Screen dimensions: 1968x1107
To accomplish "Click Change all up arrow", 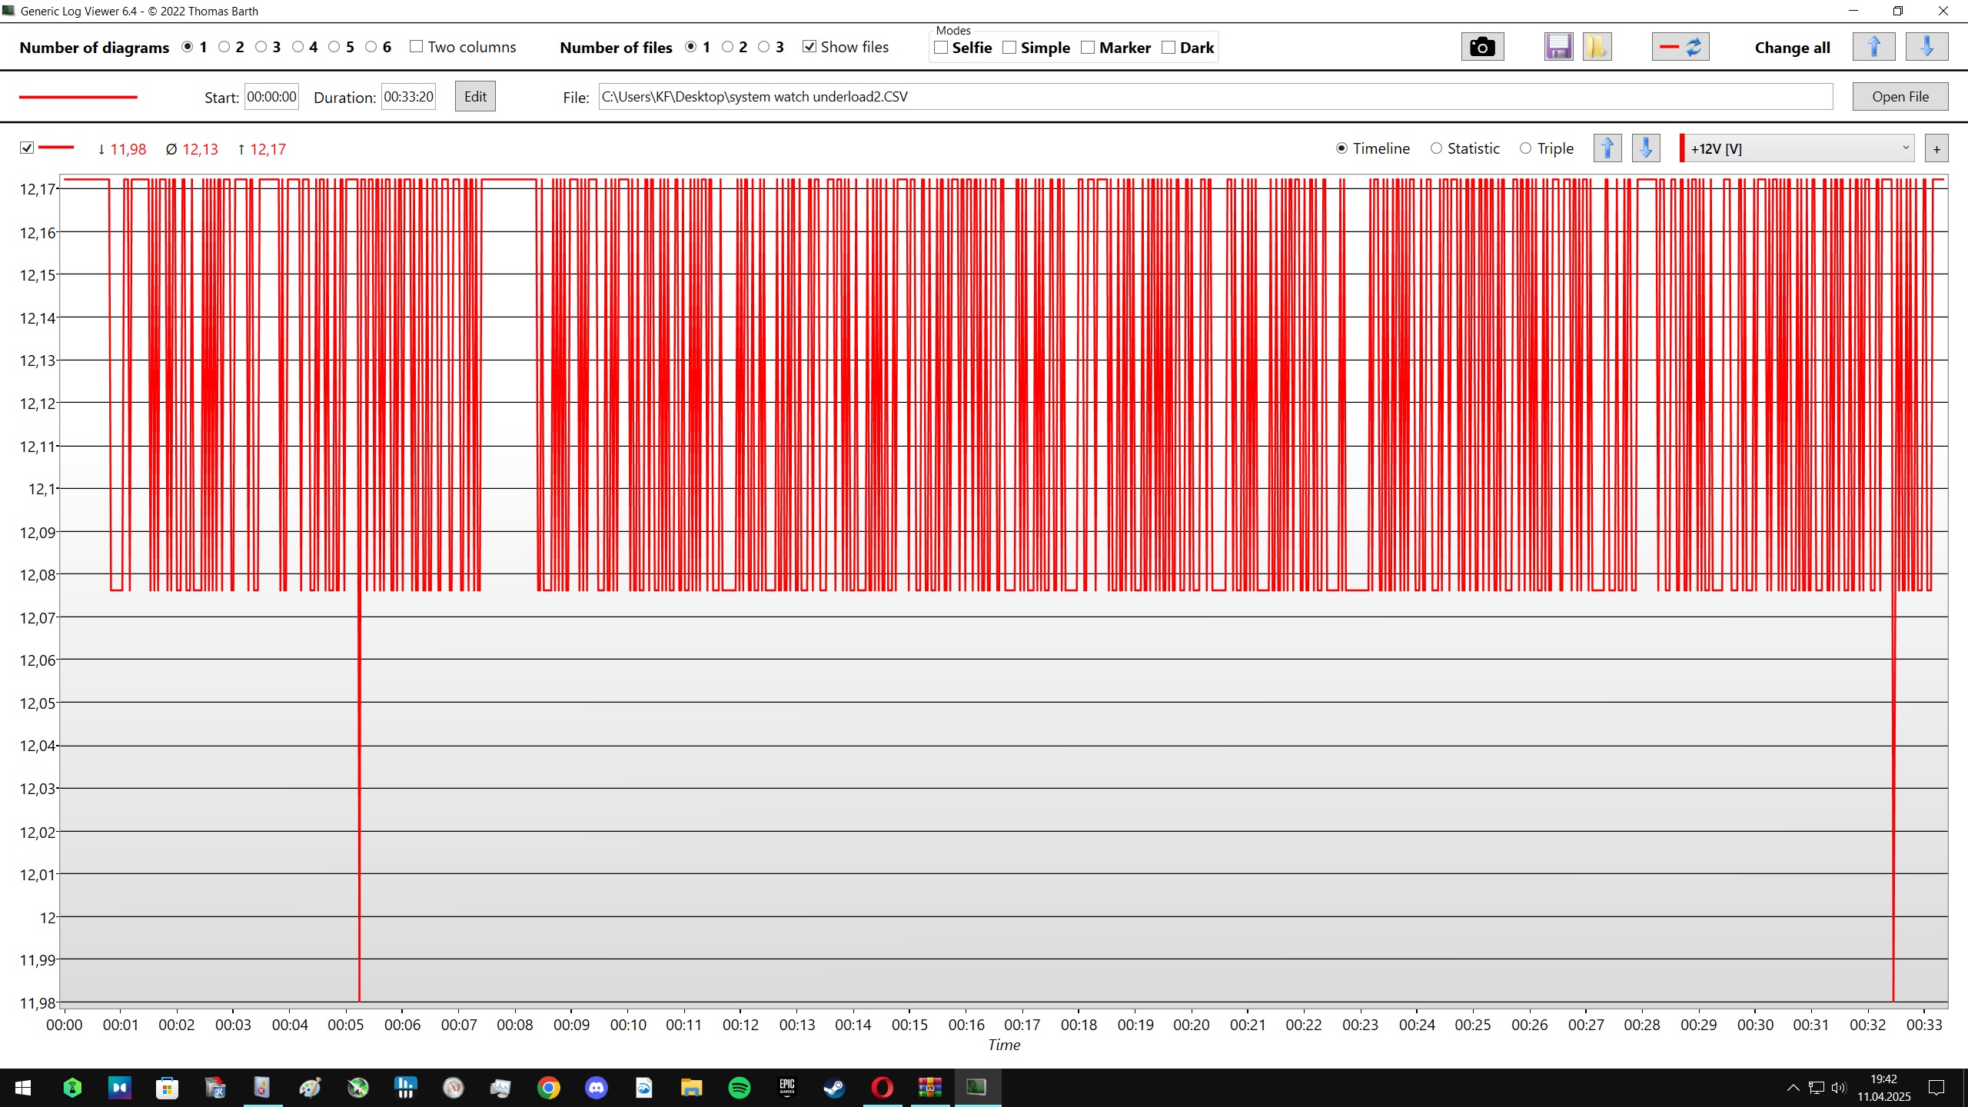I will click(1873, 47).
